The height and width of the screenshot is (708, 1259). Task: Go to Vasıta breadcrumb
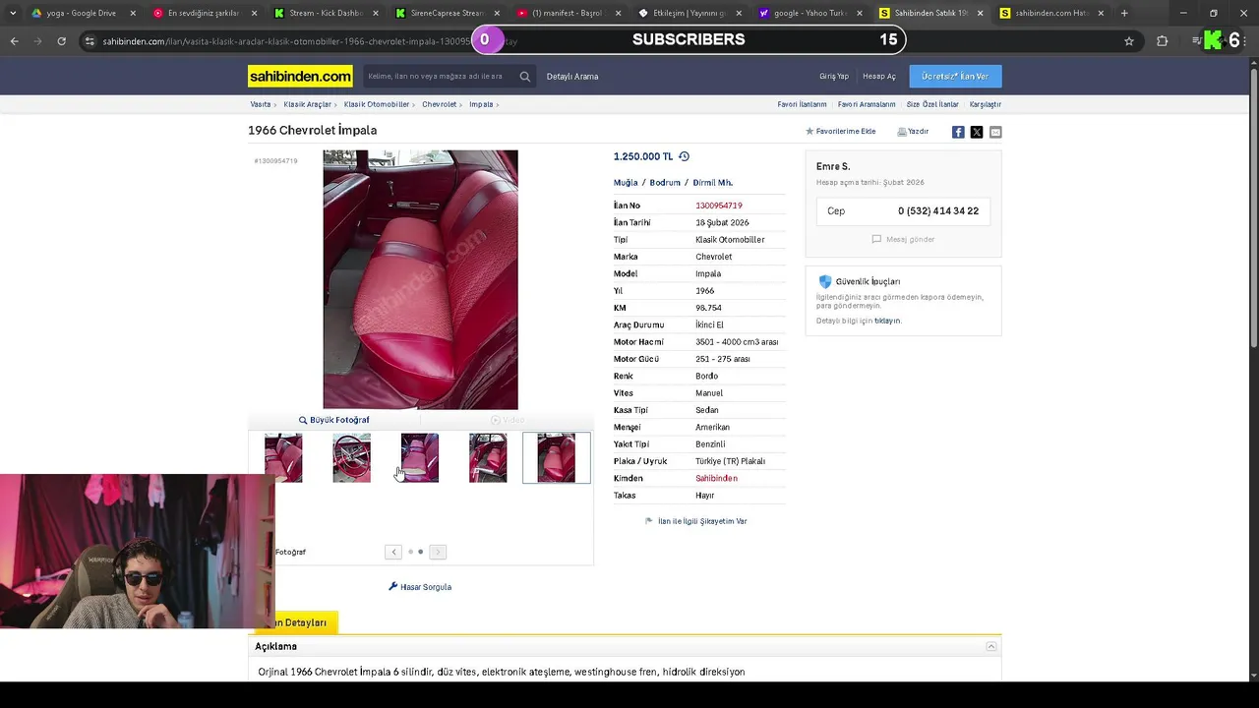point(261,104)
